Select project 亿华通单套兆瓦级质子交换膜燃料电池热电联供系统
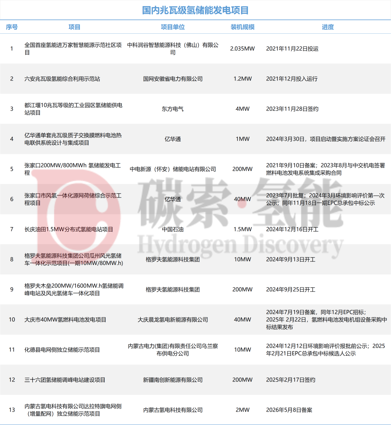391x425 pixels. [x=73, y=139]
